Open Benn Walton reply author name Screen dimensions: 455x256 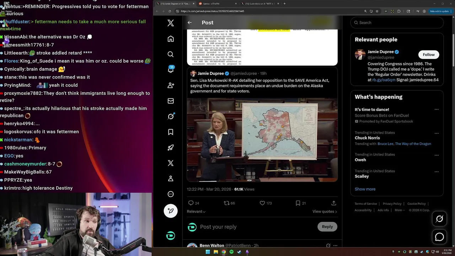click(212, 245)
